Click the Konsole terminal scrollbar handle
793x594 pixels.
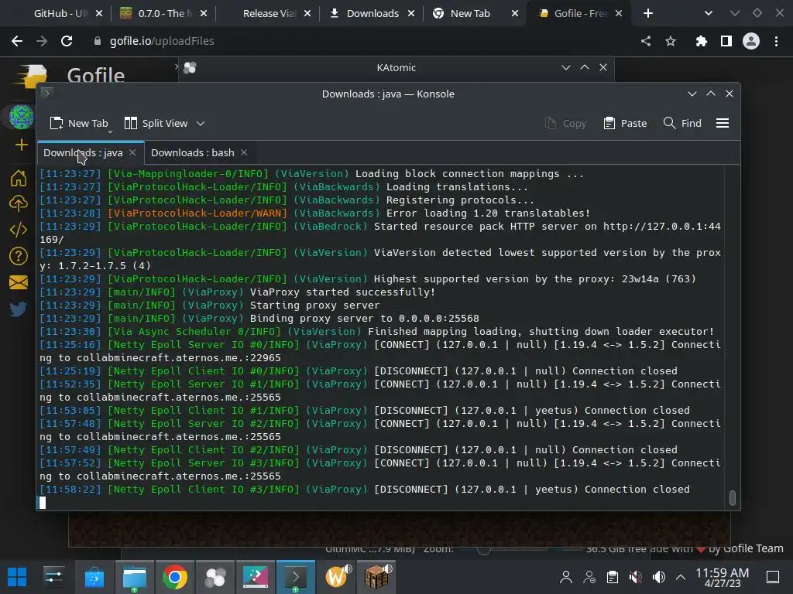click(x=733, y=498)
